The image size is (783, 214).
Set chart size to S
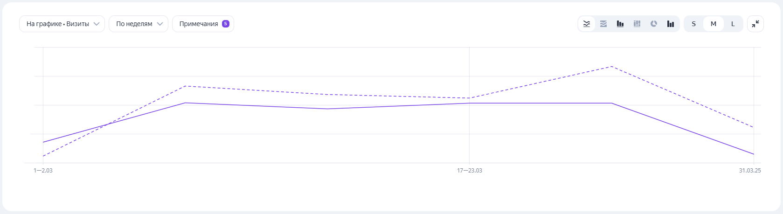tap(693, 24)
